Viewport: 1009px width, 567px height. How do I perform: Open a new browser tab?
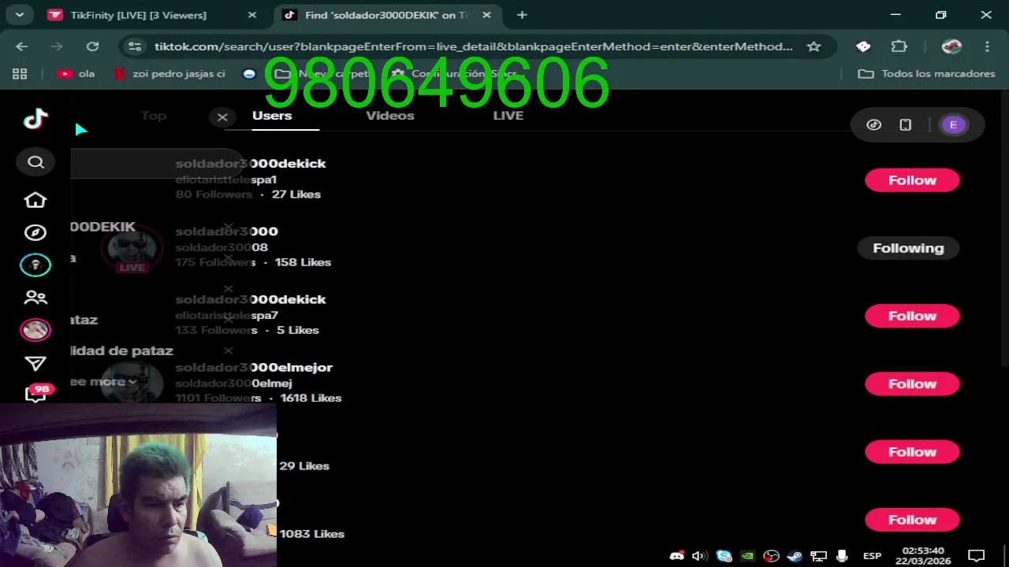coord(522,15)
